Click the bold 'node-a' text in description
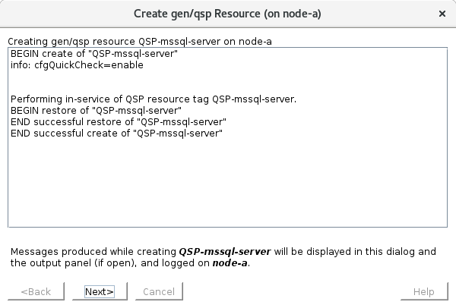Viewport: 456px width, 308px height. point(230,263)
